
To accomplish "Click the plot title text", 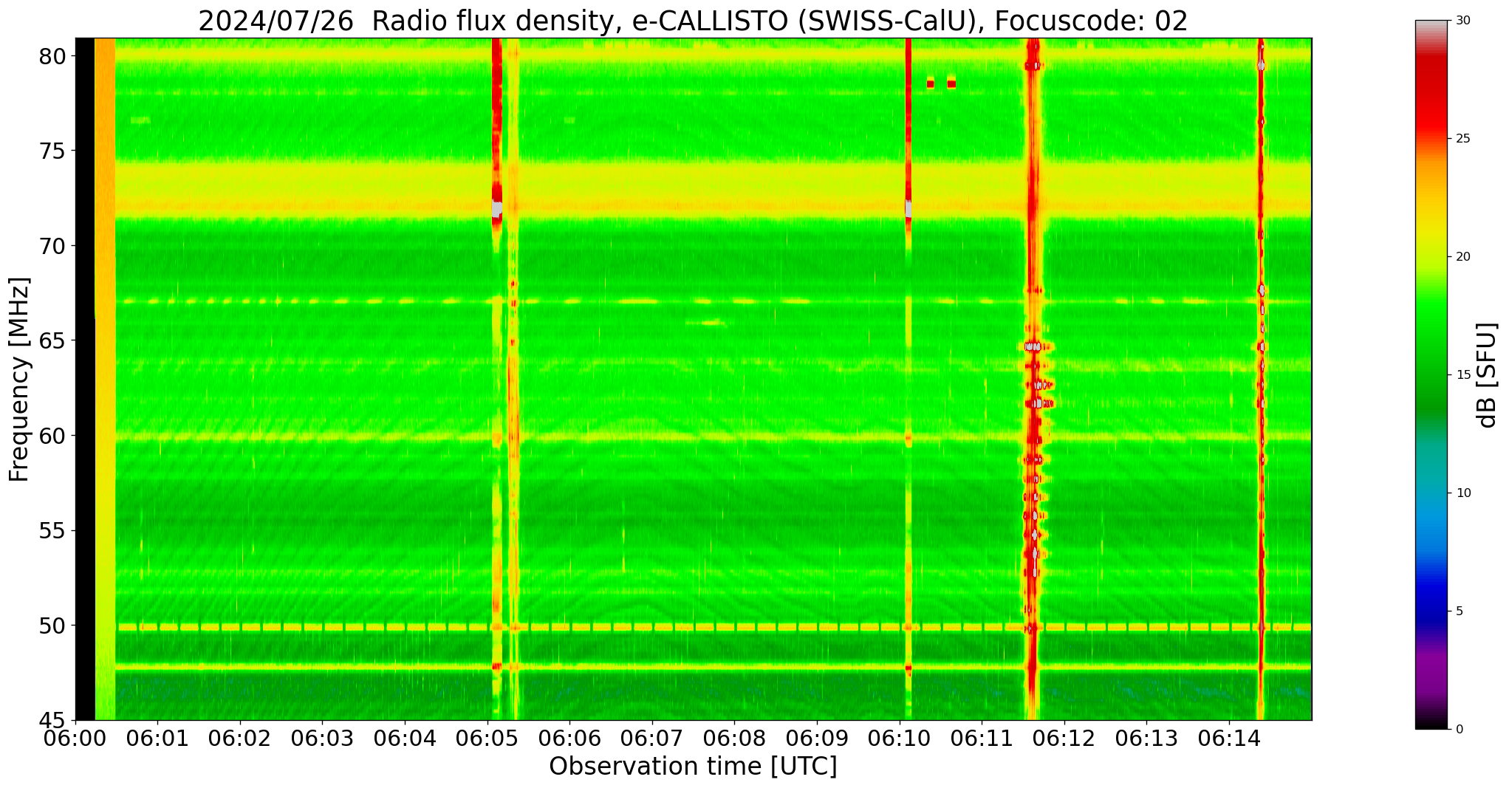I will click(693, 21).
